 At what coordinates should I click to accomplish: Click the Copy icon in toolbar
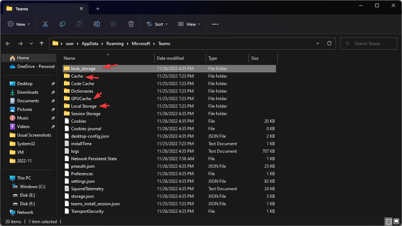62,24
